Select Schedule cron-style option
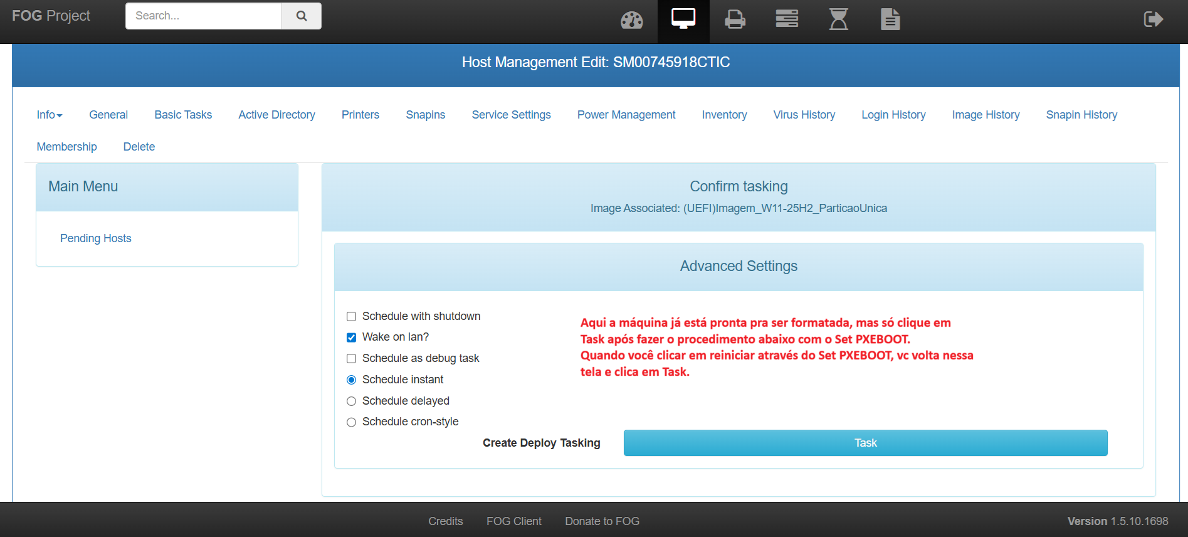Image resolution: width=1188 pixels, height=537 pixels. [x=352, y=422]
